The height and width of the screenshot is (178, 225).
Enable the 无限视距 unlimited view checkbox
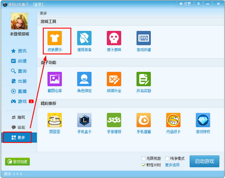click(x=144, y=158)
